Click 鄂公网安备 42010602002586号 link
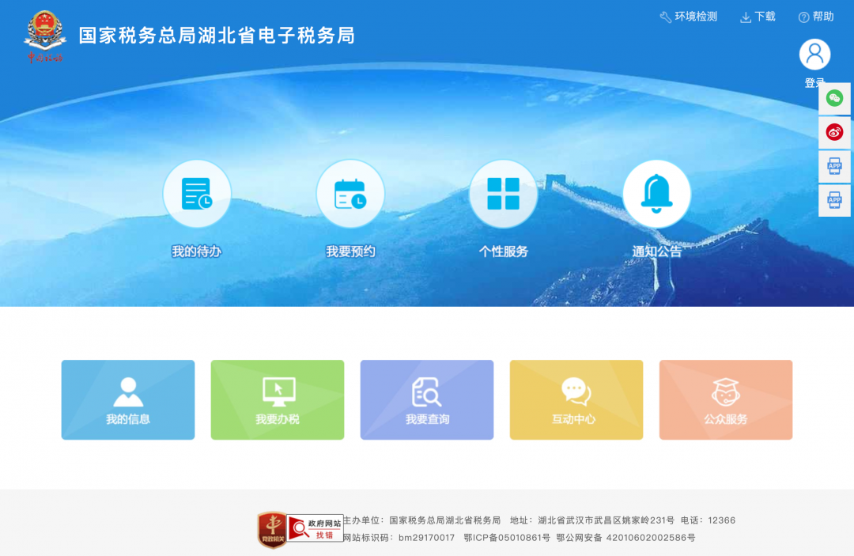Screen dimensions: 854x556 point(625,538)
